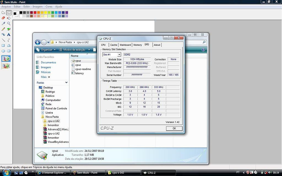Viewport: 282px width, 176px height.
Task: Select the cpuz-readme file
Action: click(81, 69)
